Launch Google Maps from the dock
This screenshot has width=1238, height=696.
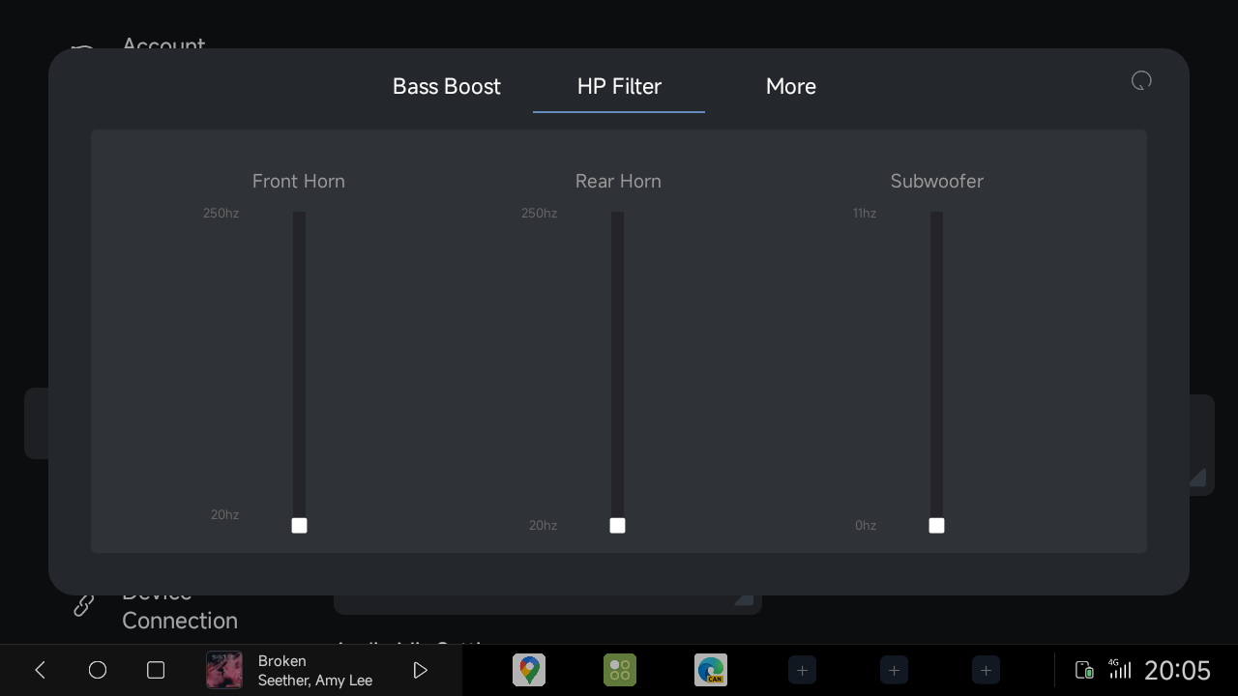pyautogui.click(x=529, y=670)
